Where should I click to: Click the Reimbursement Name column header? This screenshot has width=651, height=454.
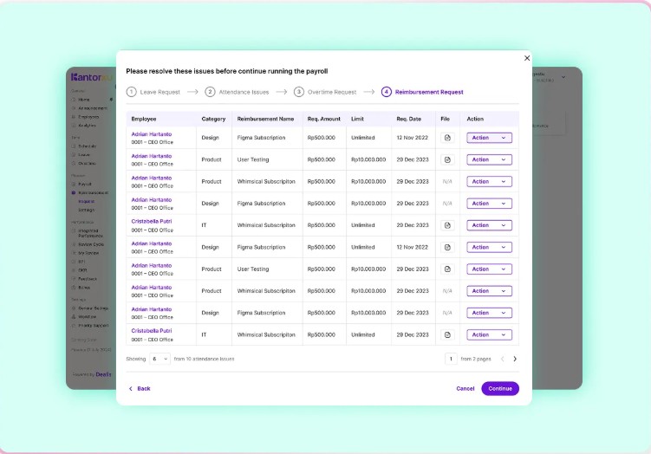click(265, 119)
